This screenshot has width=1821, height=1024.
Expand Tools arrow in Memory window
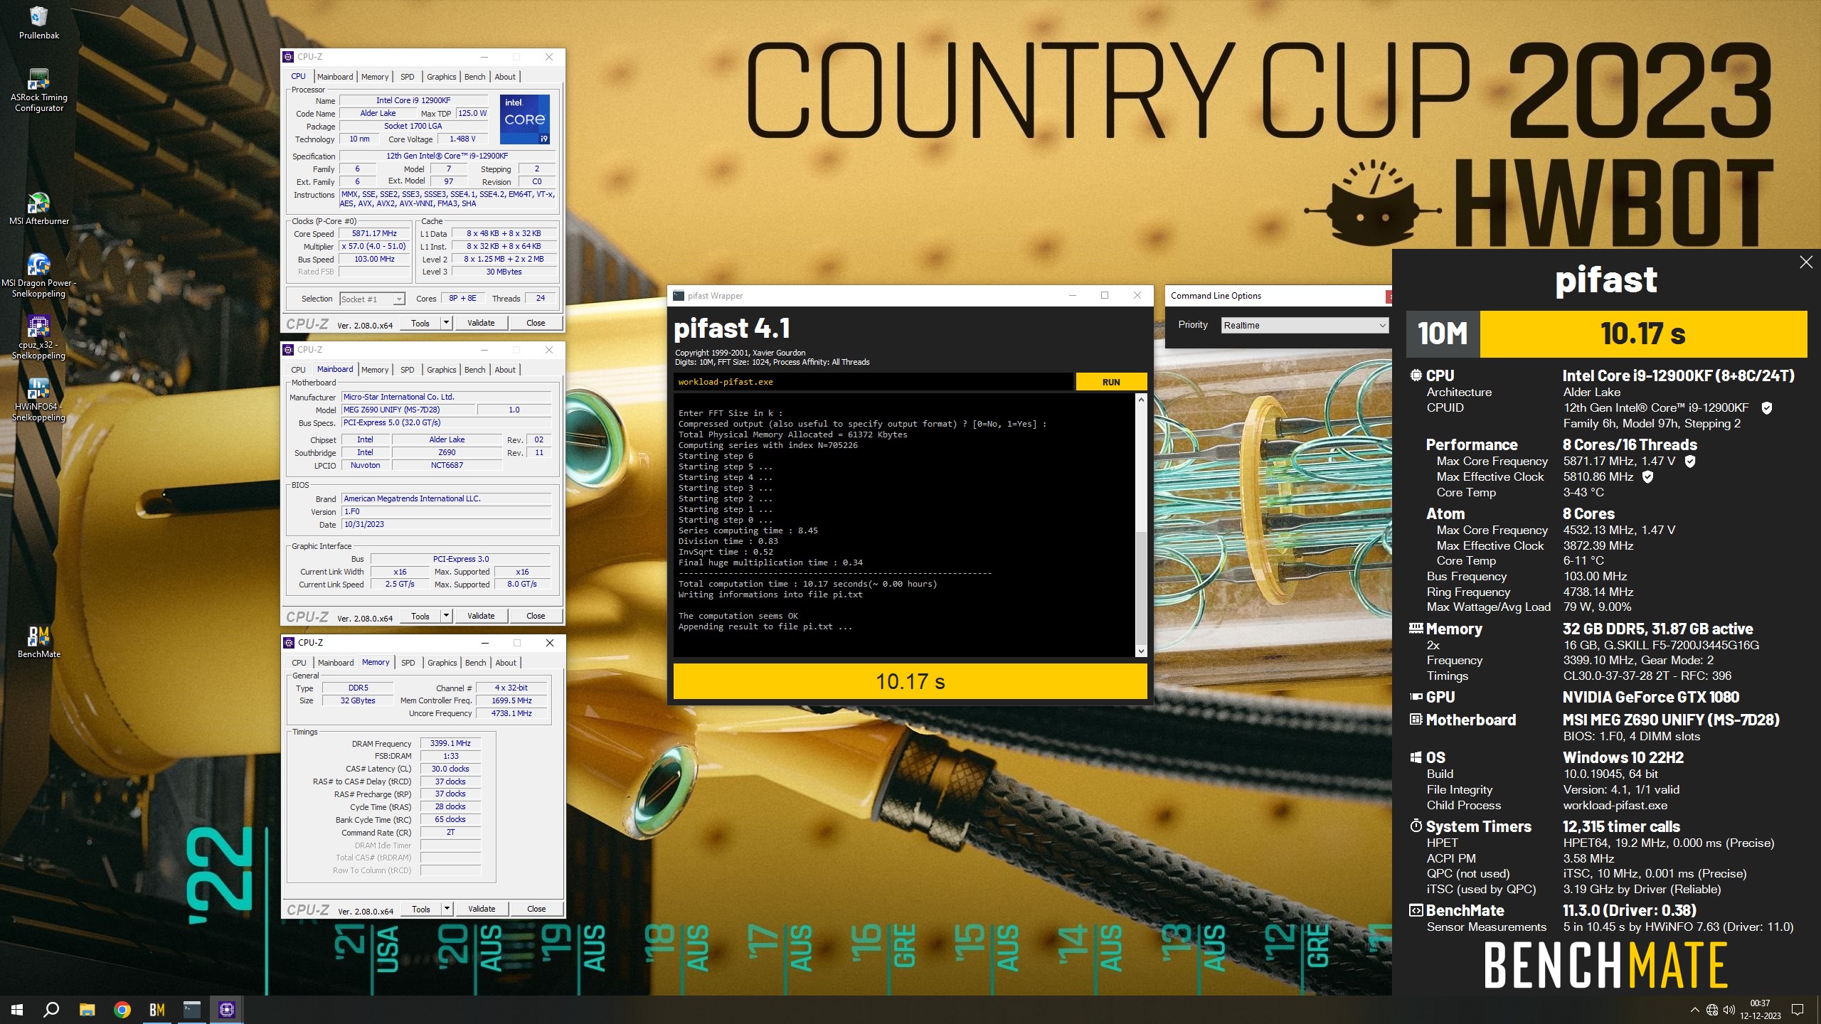pyautogui.click(x=447, y=909)
